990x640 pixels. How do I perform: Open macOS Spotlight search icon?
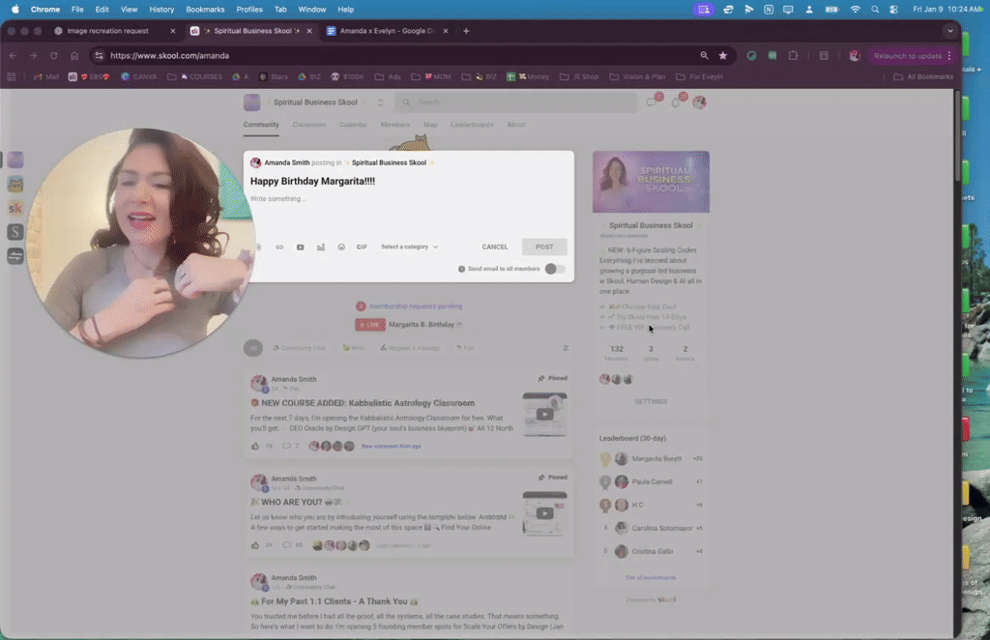(874, 10)
